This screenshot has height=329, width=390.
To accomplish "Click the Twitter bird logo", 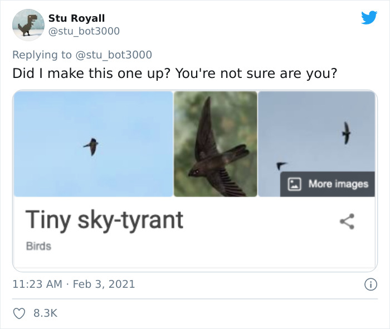I will tap(369, 18).
